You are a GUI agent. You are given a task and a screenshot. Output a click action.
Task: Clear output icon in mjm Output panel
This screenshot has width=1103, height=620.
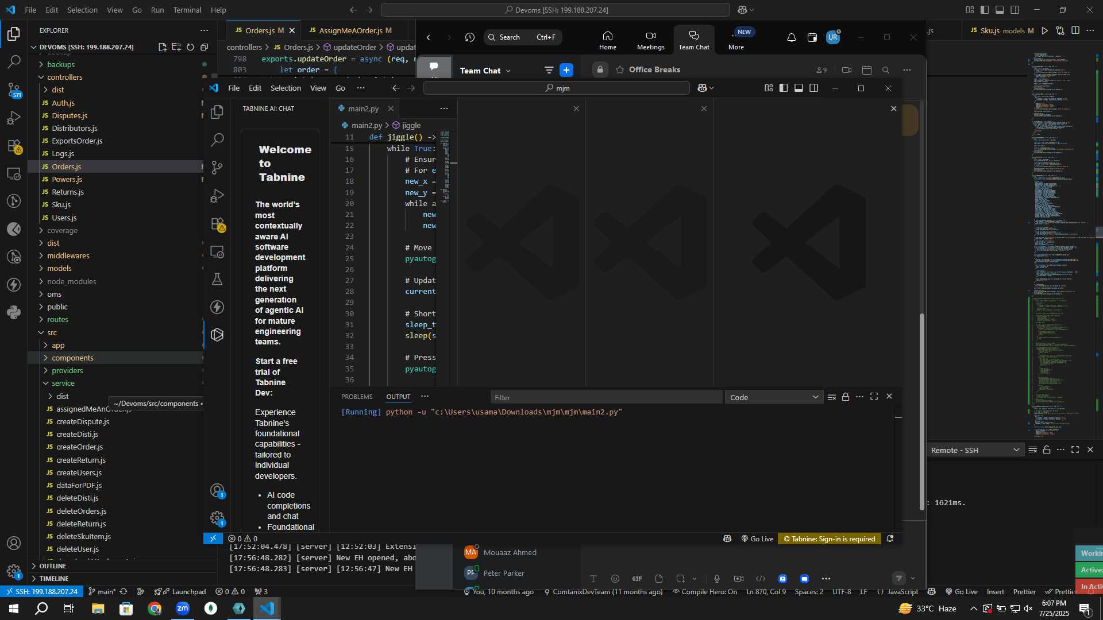(x=831, y=397)
